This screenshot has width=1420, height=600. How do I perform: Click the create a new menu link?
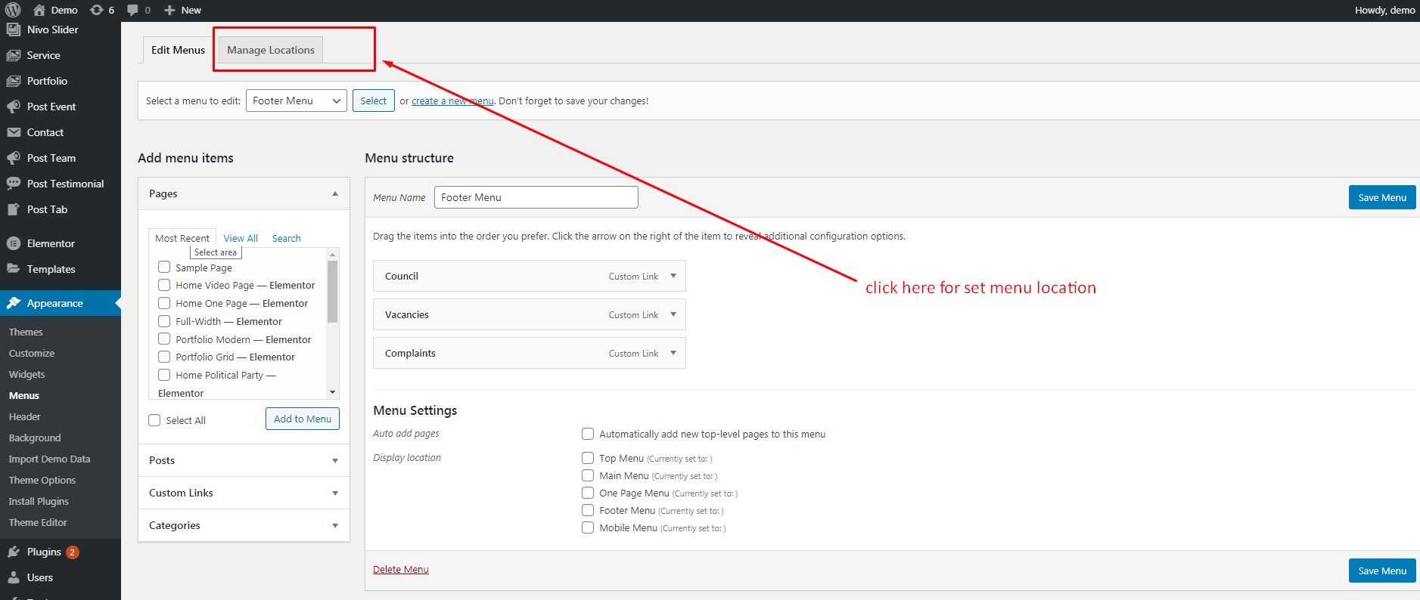point(452,101)
